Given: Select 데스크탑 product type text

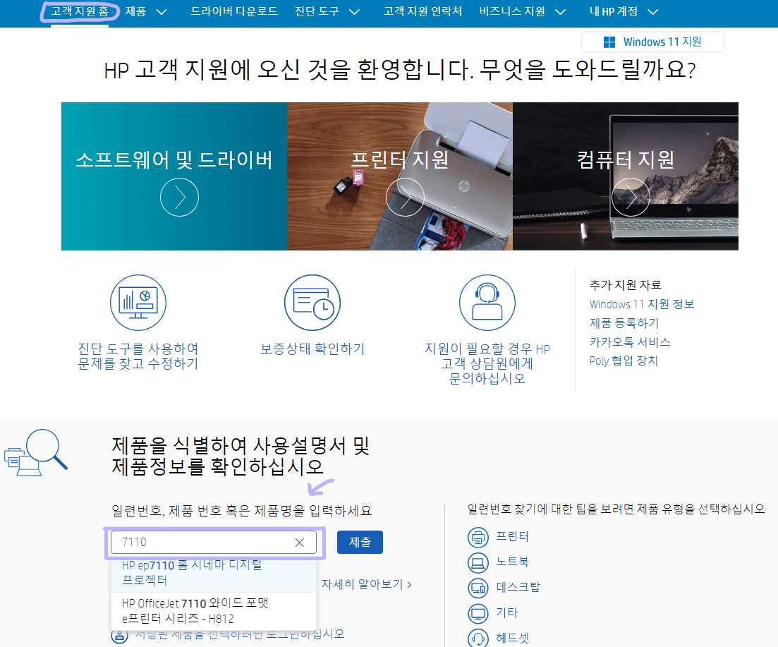Looking at the screenshot, I should (x=518, y=587).
